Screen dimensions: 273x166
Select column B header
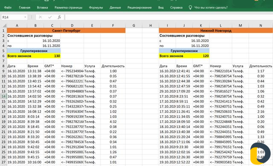(35, 26)
